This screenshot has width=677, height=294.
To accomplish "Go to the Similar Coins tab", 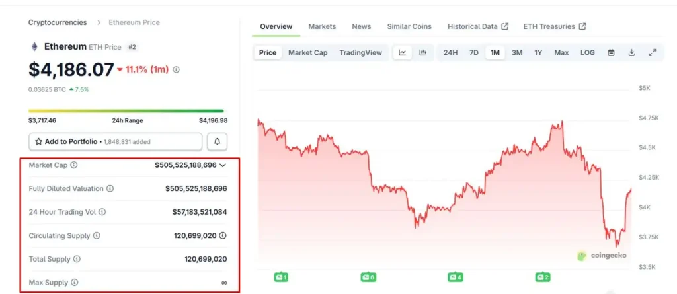I will pos(411,26).
